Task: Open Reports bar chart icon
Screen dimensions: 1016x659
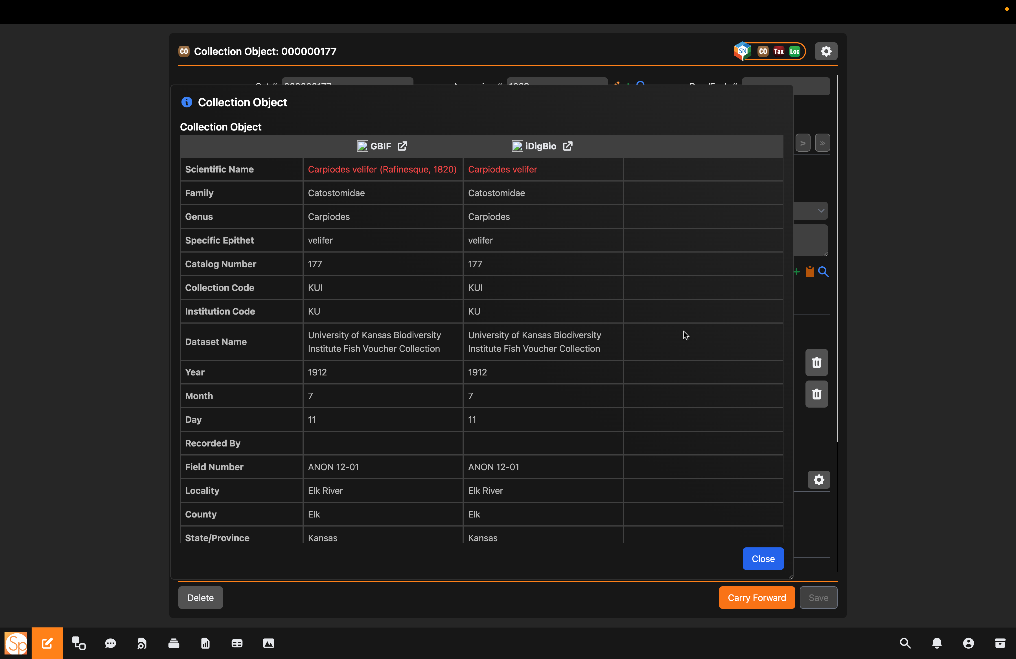Action: tap(205, 643)
